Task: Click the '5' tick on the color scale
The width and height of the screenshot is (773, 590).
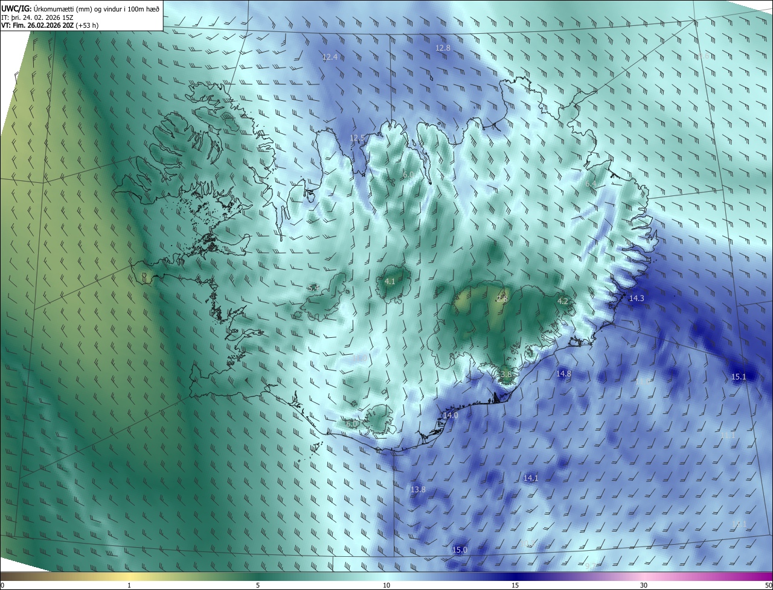Action: click(258, 585)
